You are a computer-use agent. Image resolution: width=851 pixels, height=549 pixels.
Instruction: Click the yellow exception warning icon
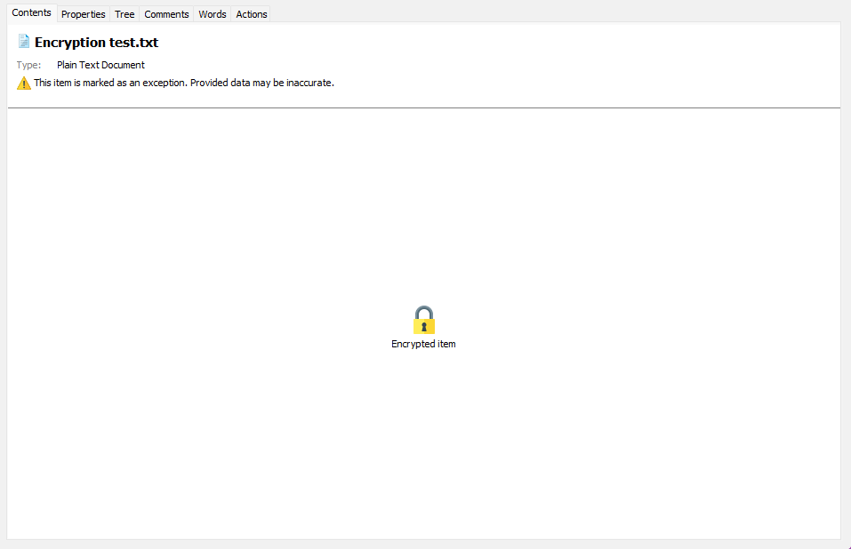[24, 83]
